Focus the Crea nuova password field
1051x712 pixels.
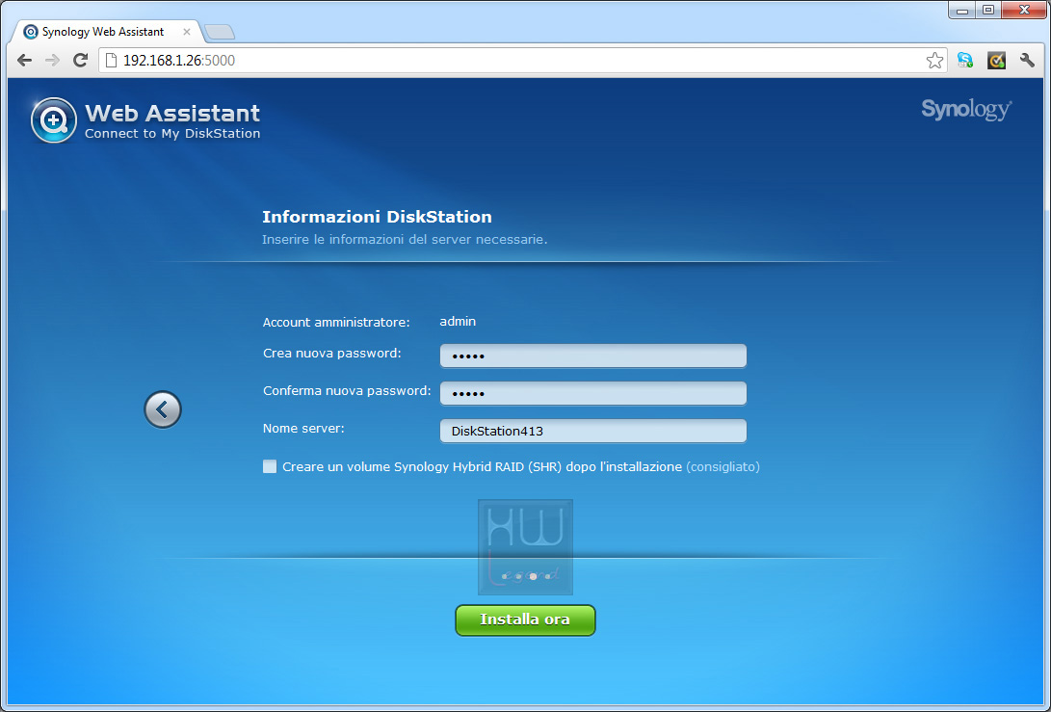pos(592,356)
